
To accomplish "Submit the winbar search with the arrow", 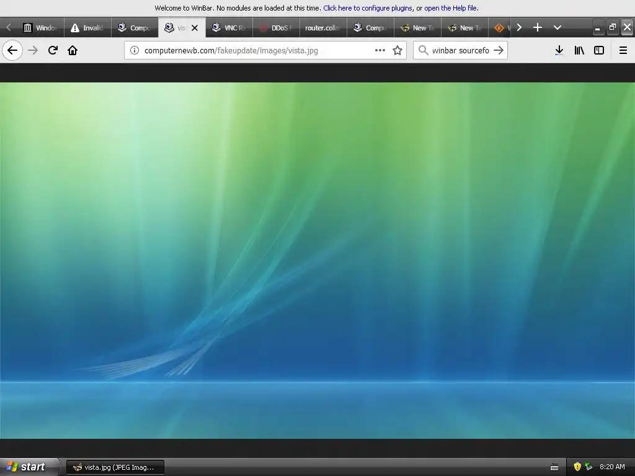I will [499, 50].
